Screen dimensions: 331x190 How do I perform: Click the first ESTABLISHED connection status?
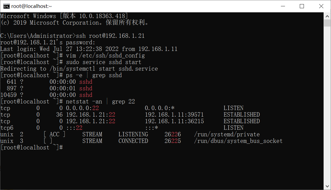[241, 115]
